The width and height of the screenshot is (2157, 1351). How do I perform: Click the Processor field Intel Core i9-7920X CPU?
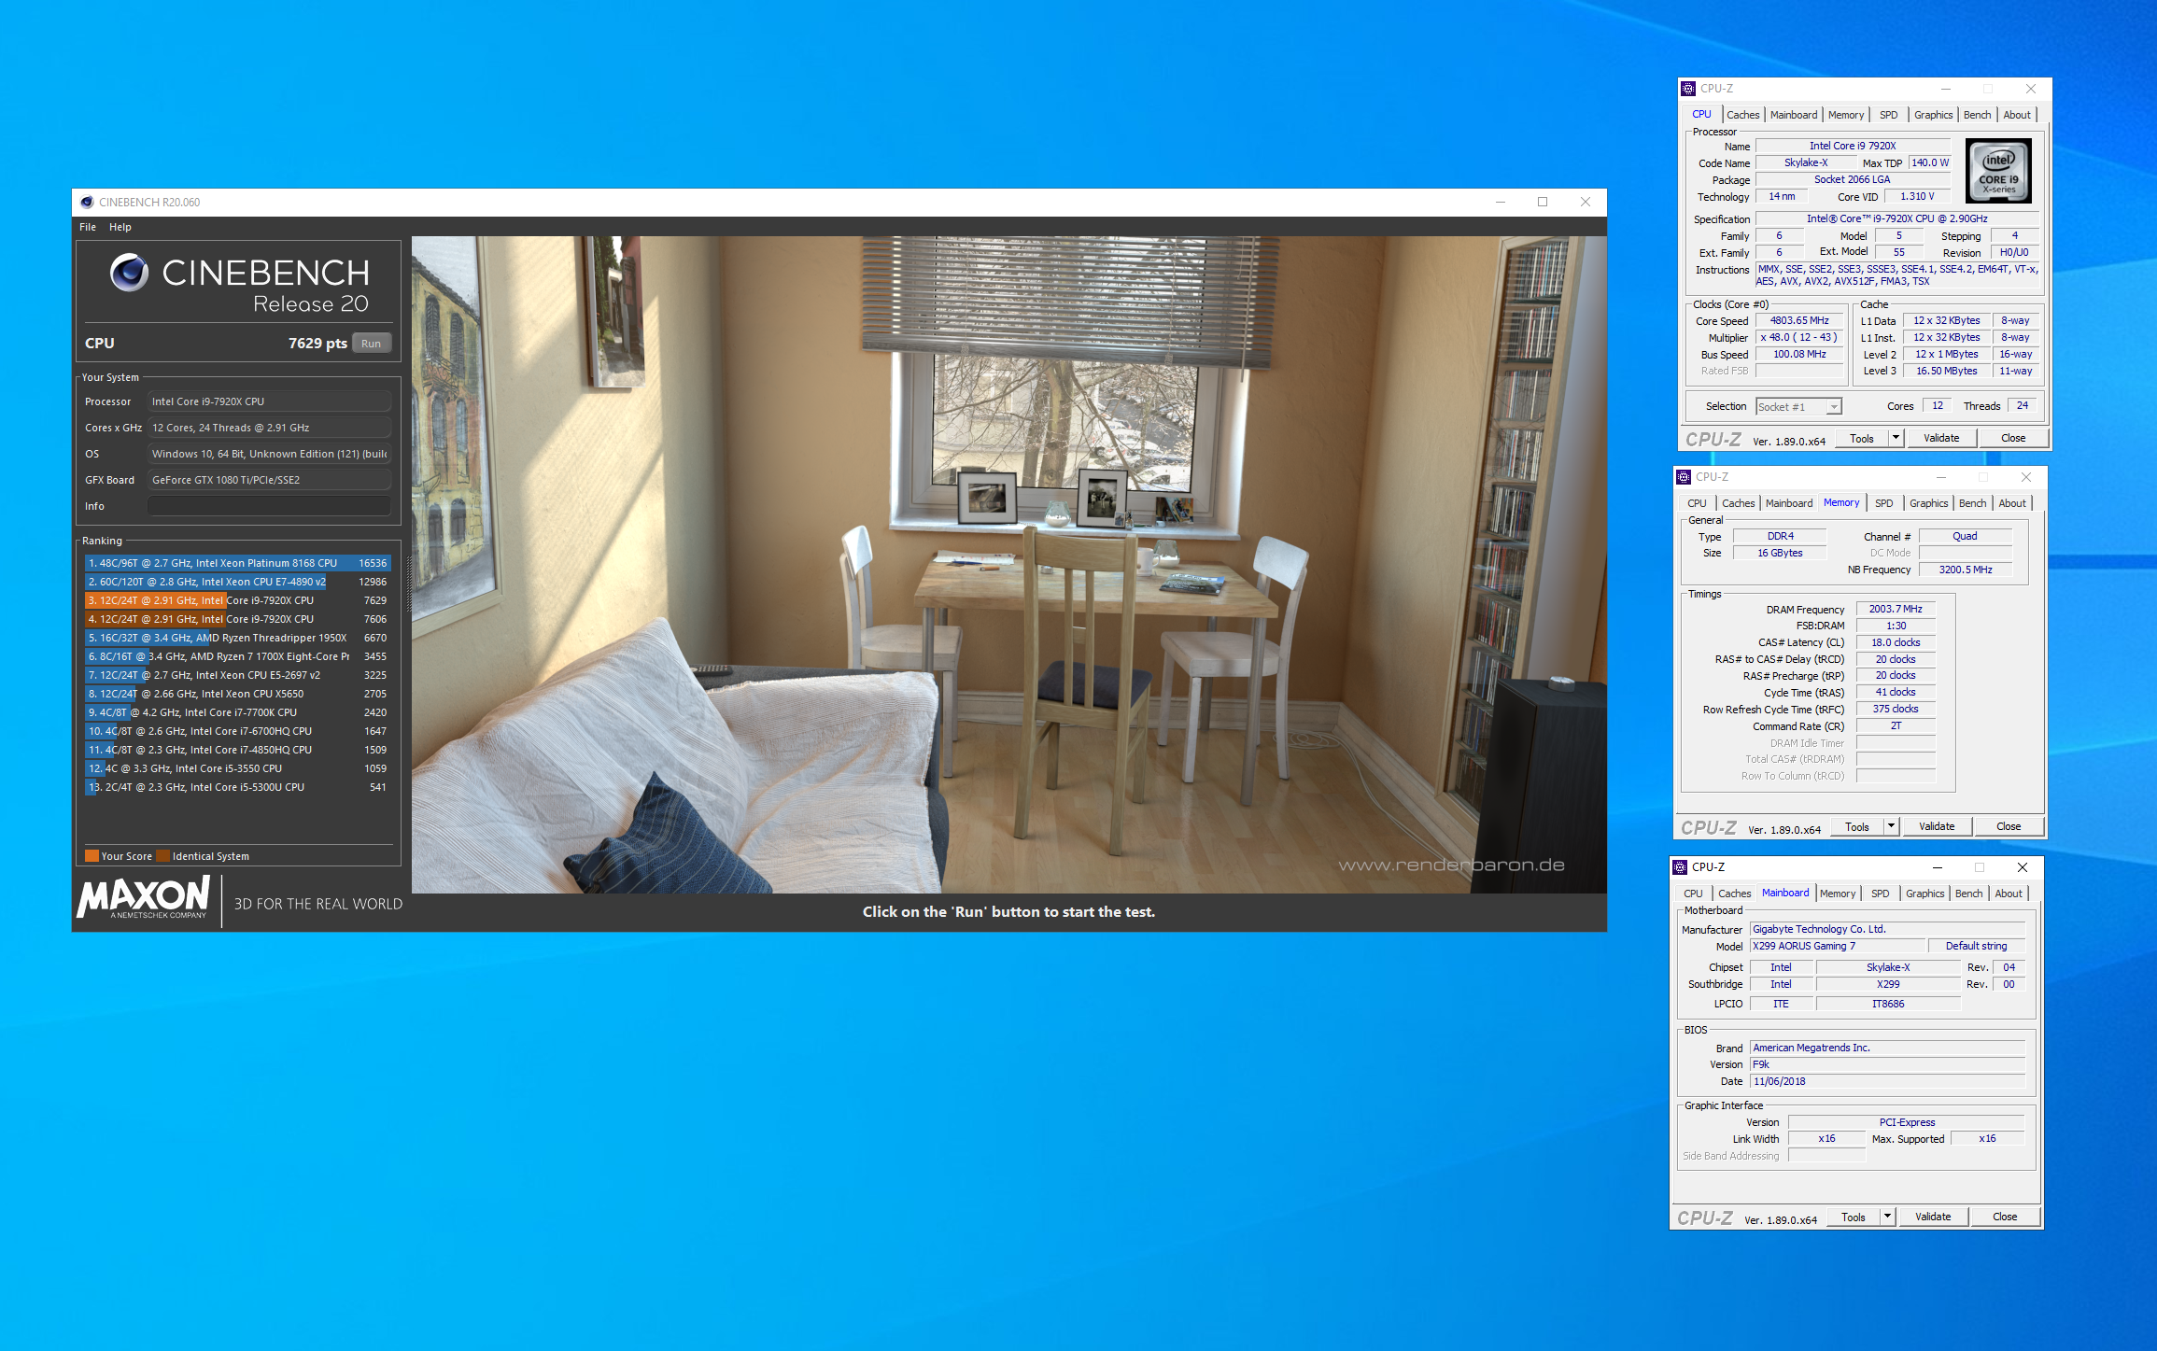point(269,401)
